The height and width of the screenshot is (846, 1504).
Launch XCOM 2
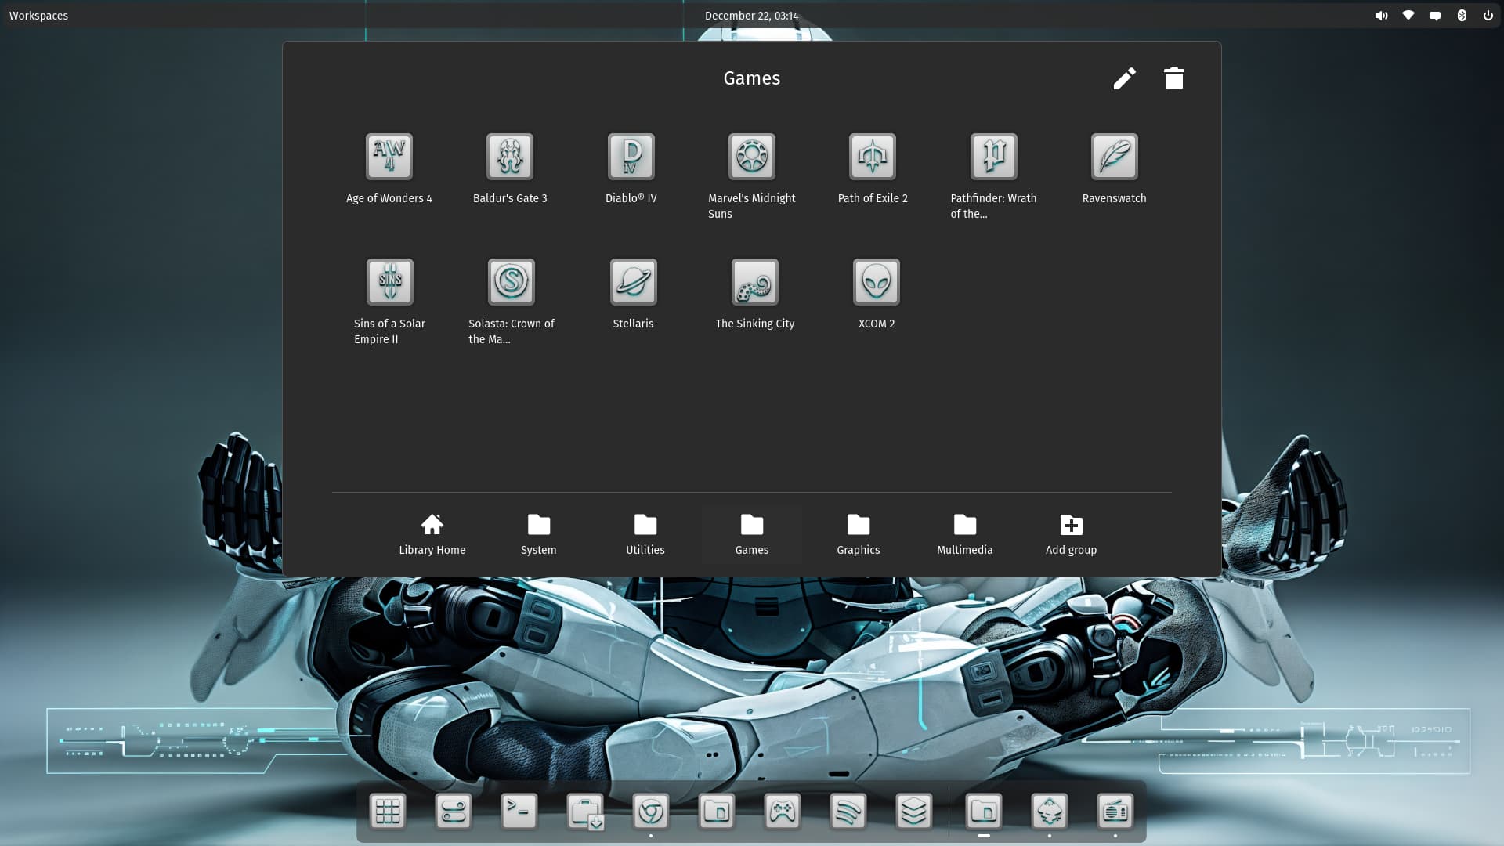tap(877, 282)
